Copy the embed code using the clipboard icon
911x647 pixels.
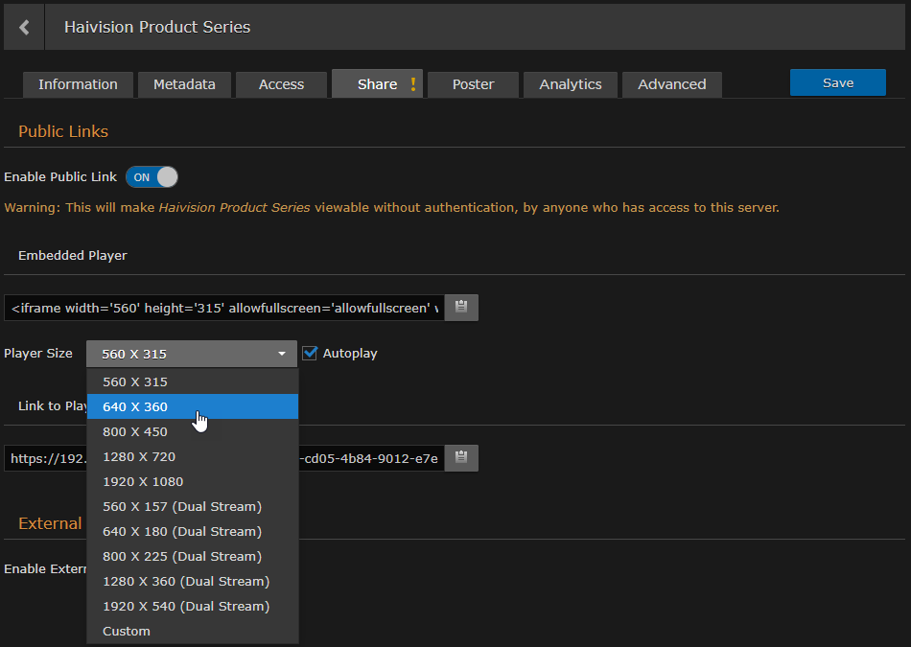(x=461, y=307)
